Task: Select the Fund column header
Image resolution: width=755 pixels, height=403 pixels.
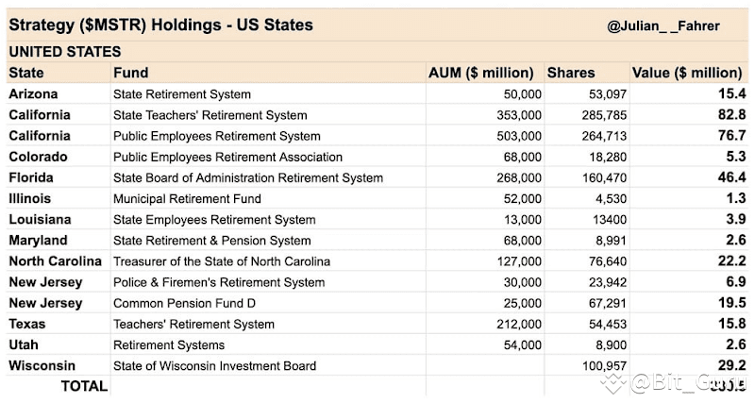Action: tap(130, 73)
